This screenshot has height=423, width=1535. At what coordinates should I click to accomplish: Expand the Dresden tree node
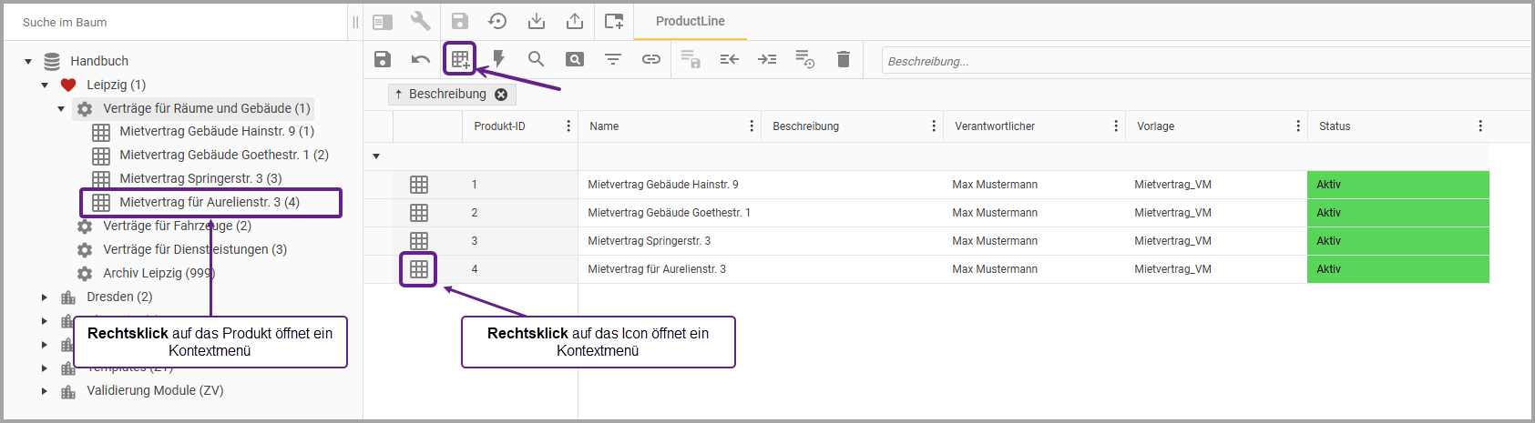[45, 297]
